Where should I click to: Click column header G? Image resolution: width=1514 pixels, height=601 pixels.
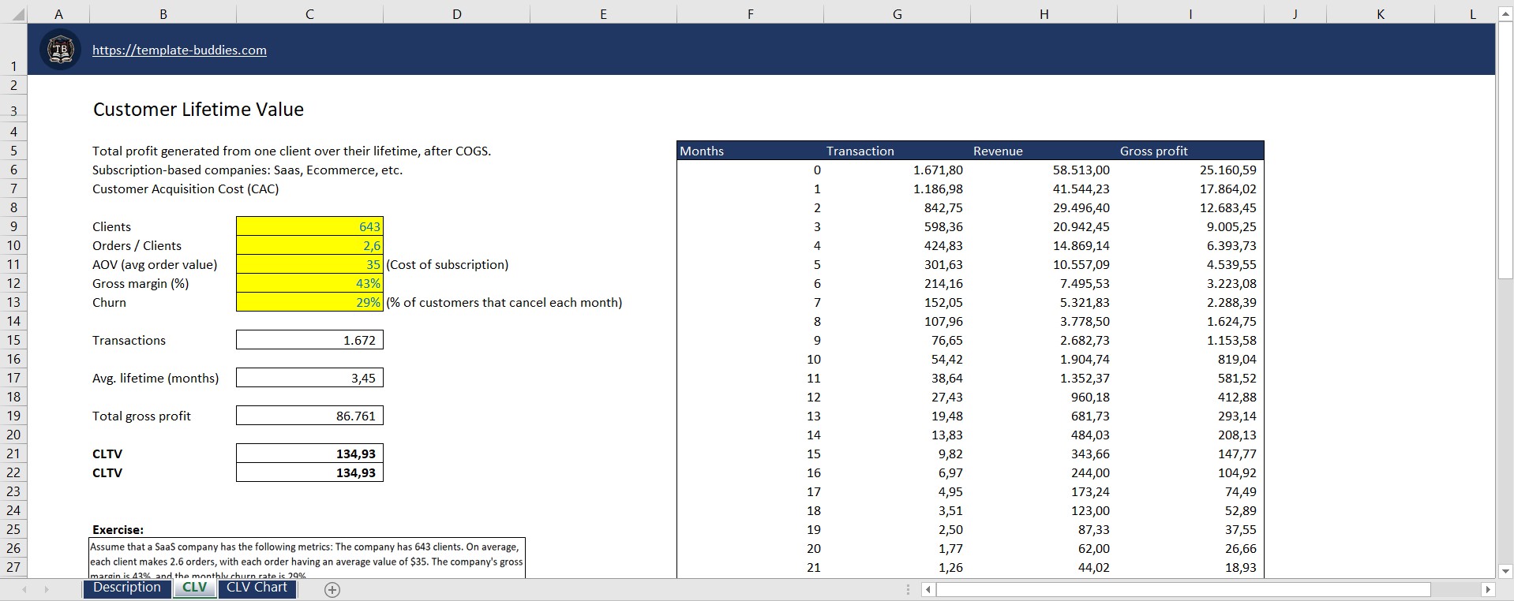click(x=897, y=14)
